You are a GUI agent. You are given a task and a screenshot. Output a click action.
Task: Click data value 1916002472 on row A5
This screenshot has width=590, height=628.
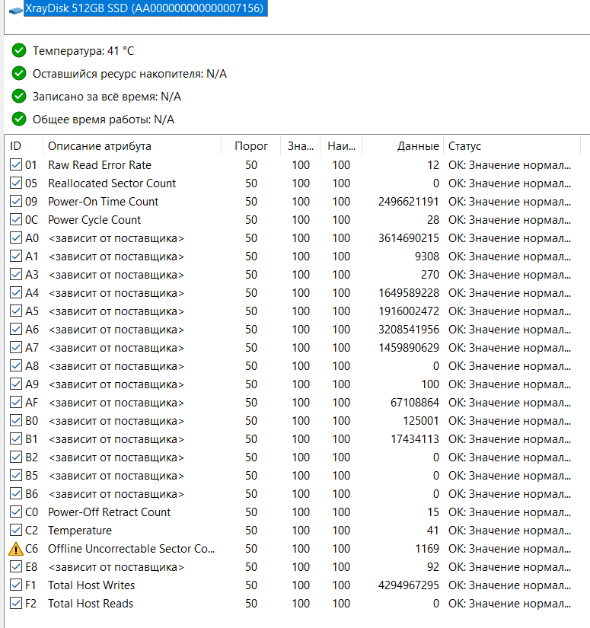coord(409,311)
